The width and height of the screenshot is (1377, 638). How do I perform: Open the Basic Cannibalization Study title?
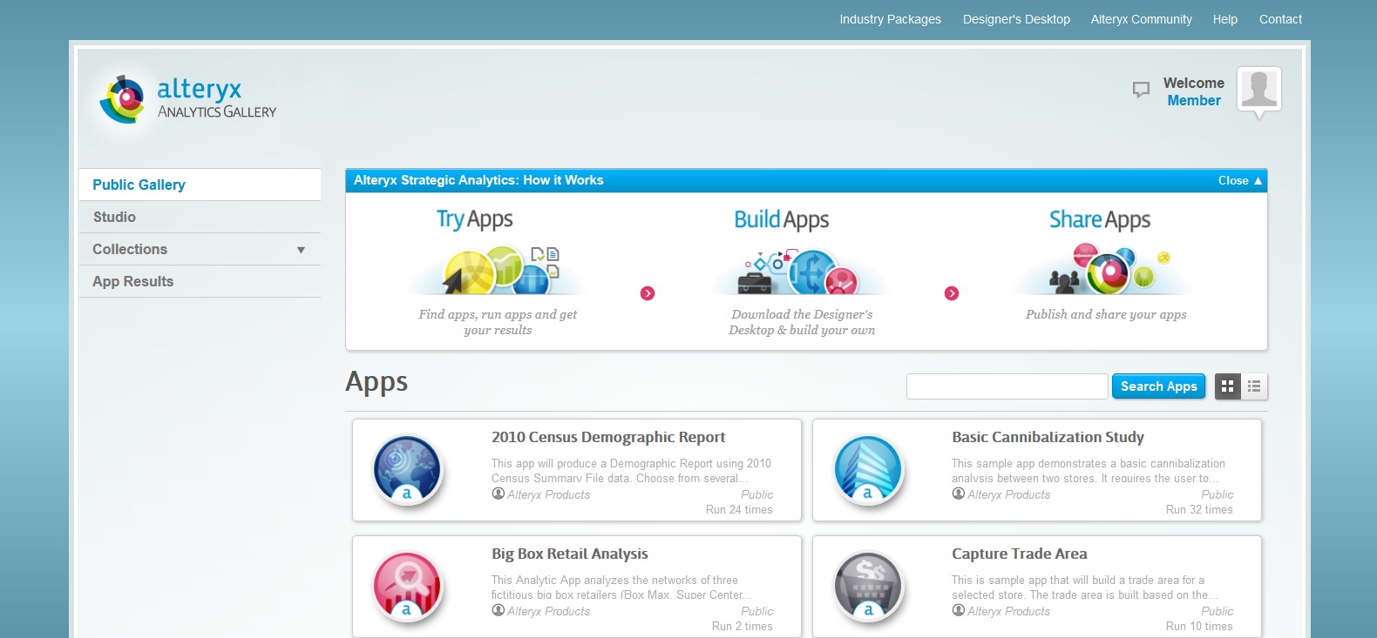[x=1048, y=437]
